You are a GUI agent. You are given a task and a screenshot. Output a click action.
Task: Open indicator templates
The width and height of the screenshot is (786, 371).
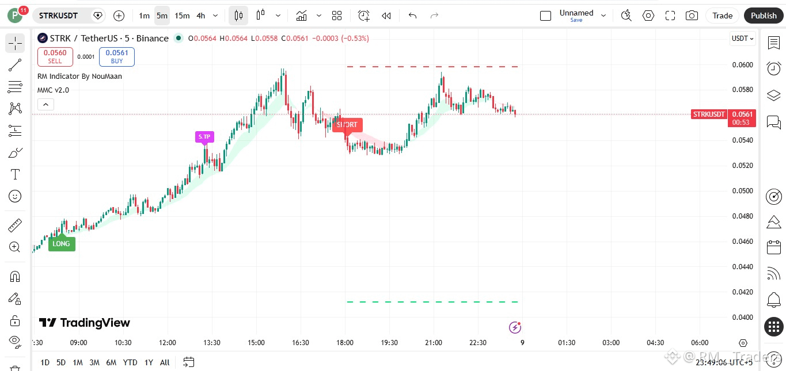click(337, 16)
